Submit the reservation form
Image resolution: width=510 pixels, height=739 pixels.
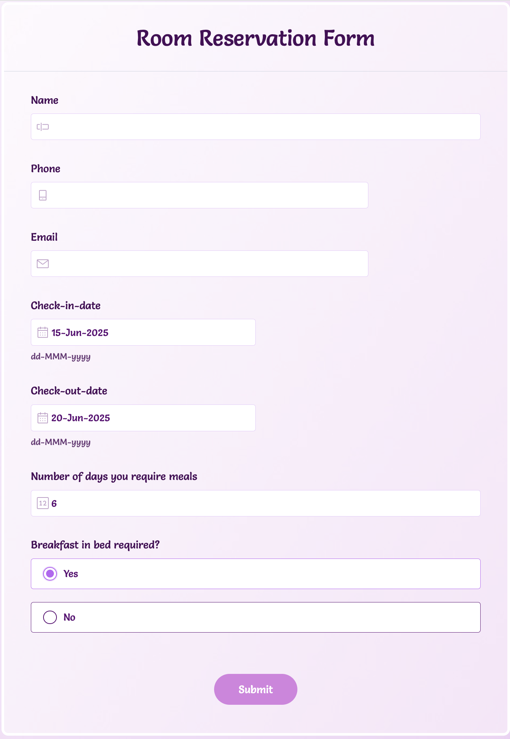(x=255, y=689)
